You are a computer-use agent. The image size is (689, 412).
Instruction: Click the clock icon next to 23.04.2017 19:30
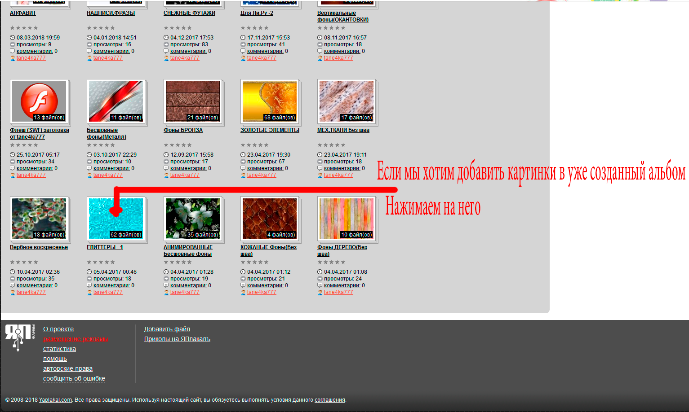pyautogui.click(x=243, y=155)
